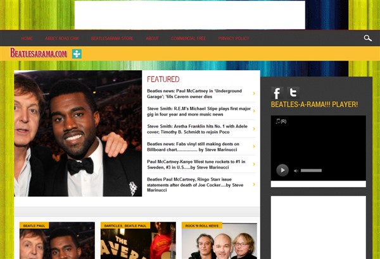The image size is (380, 259).
Task: Open 'Underground Garage' Paul McCartney article
Action: (194, 94)
